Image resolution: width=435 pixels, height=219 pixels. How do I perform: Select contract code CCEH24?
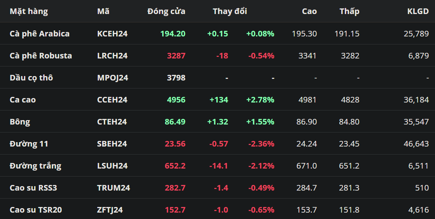click(x=112, y=100)
